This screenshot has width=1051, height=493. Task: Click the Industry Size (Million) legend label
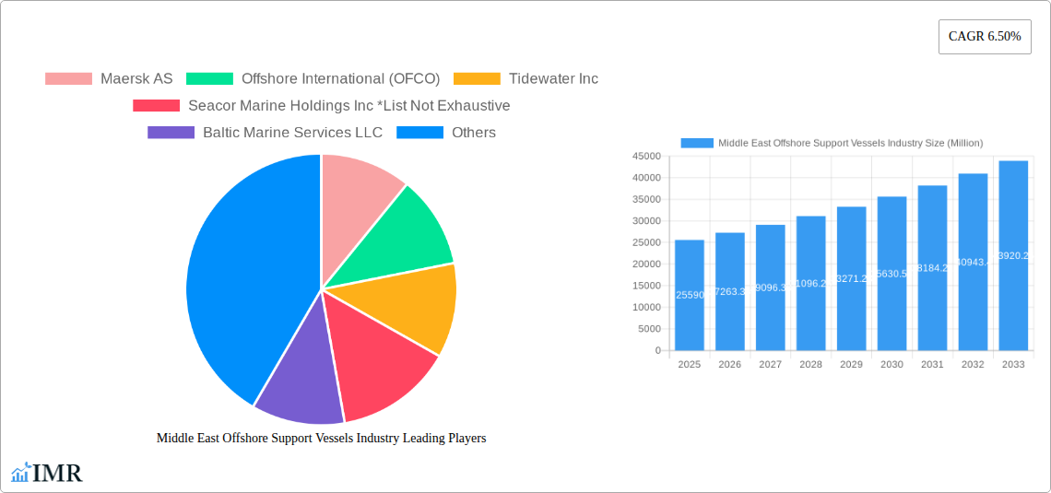851,143
